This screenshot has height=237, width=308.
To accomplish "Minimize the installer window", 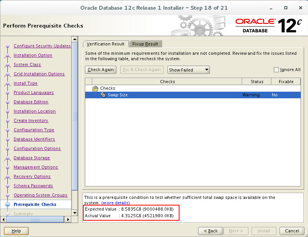I will [271, 9].
